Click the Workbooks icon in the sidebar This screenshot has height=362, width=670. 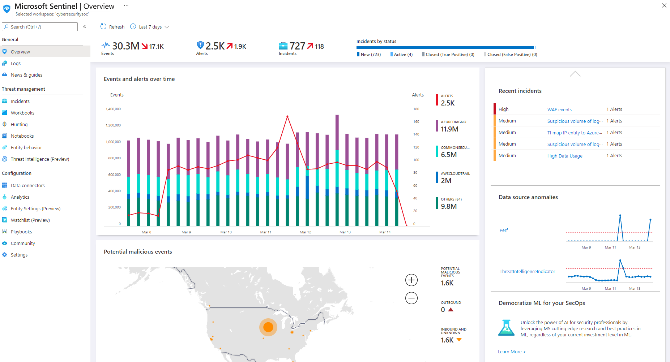tap(5, 113)
